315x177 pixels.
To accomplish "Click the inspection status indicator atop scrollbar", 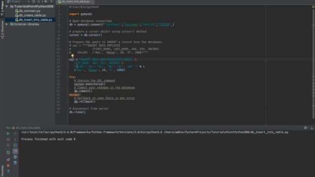I will [x=313, y=6].
